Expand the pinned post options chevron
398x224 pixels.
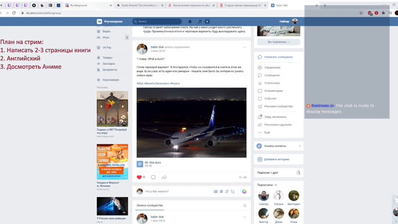click(x=244, y=47)
